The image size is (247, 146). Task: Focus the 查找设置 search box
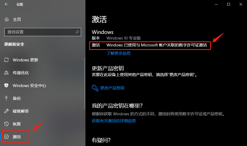coord(43,32)
